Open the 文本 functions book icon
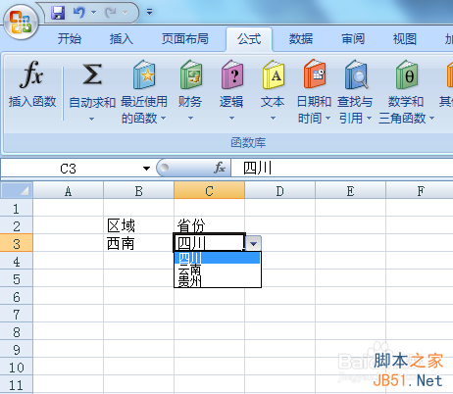The width and height of the screenshot is (453, 394). [x=274, y=74]
